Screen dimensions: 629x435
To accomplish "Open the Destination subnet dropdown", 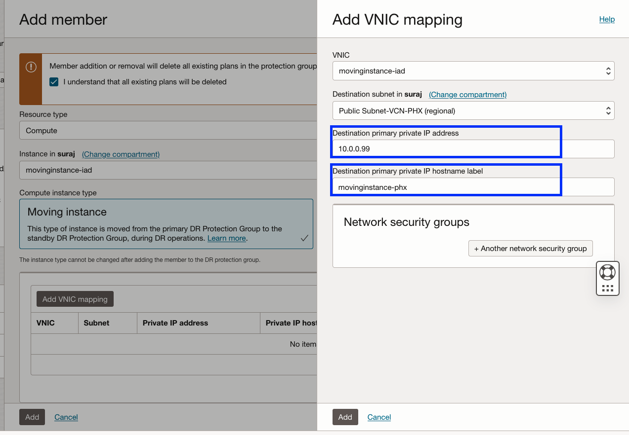I will coord(473,110).
